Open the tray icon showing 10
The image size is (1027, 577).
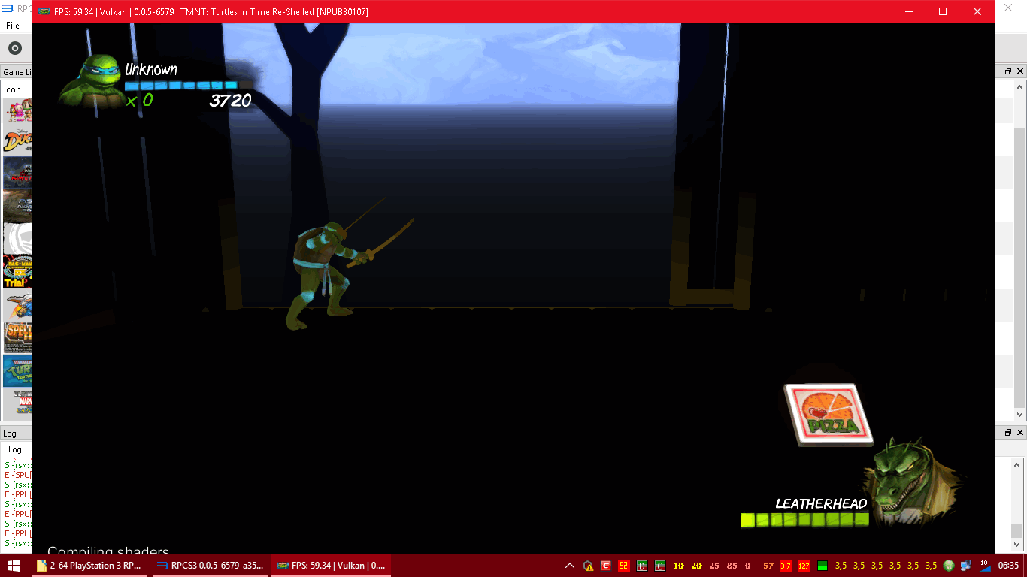[x=985, y=566]
